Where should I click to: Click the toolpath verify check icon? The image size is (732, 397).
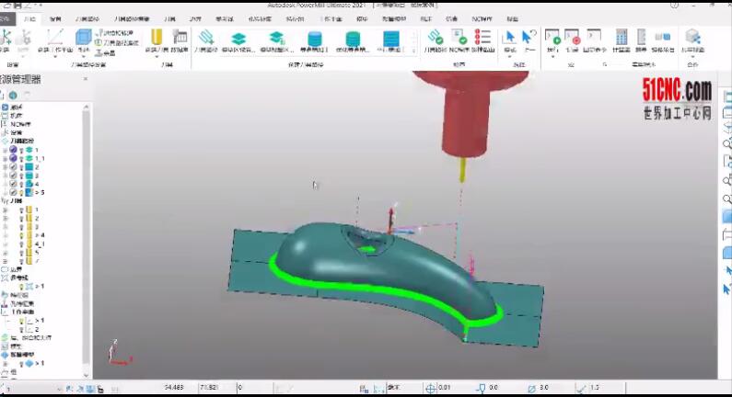pyautogui.click(x=436, y=38)
